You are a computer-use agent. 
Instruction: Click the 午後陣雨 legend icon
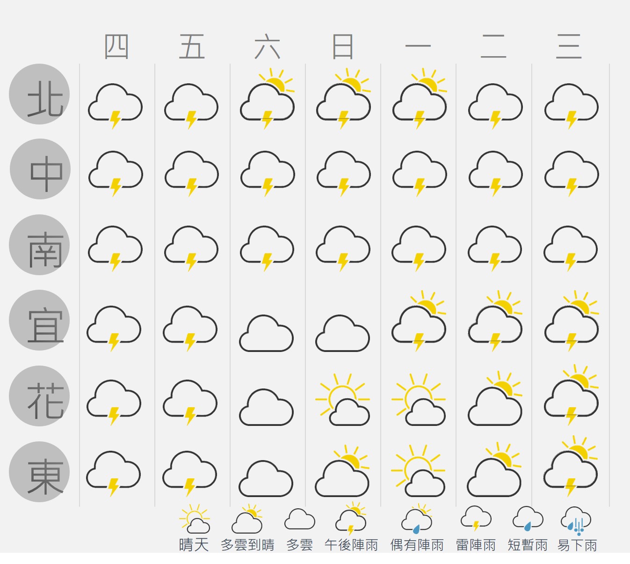[x=351, y=519]
